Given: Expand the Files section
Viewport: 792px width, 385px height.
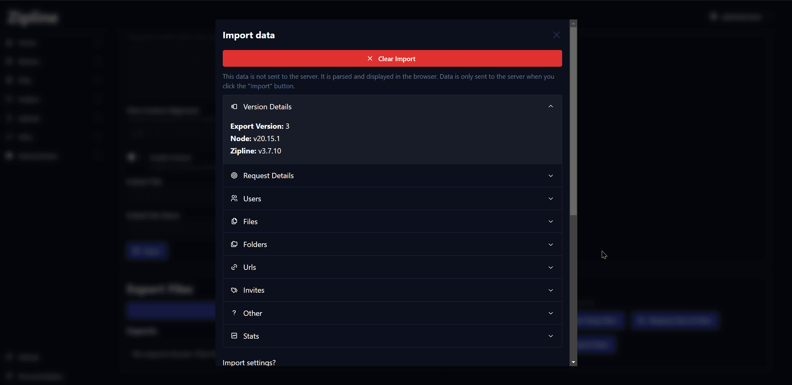Looking at the screenshot, I should click(x=551, y=221).
